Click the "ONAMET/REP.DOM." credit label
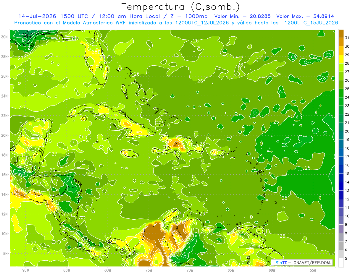This screenshot has width=355, height=274. pos(312,262)
